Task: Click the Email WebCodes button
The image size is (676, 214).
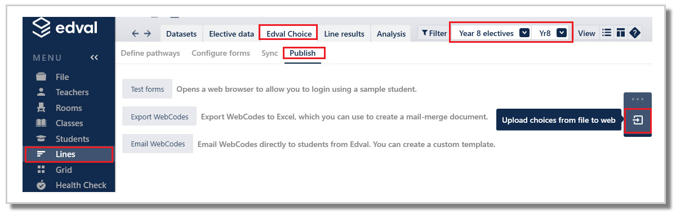Action: [x=158, y=144]
